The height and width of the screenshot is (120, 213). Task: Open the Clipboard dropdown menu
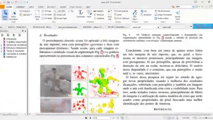[26, 15]
